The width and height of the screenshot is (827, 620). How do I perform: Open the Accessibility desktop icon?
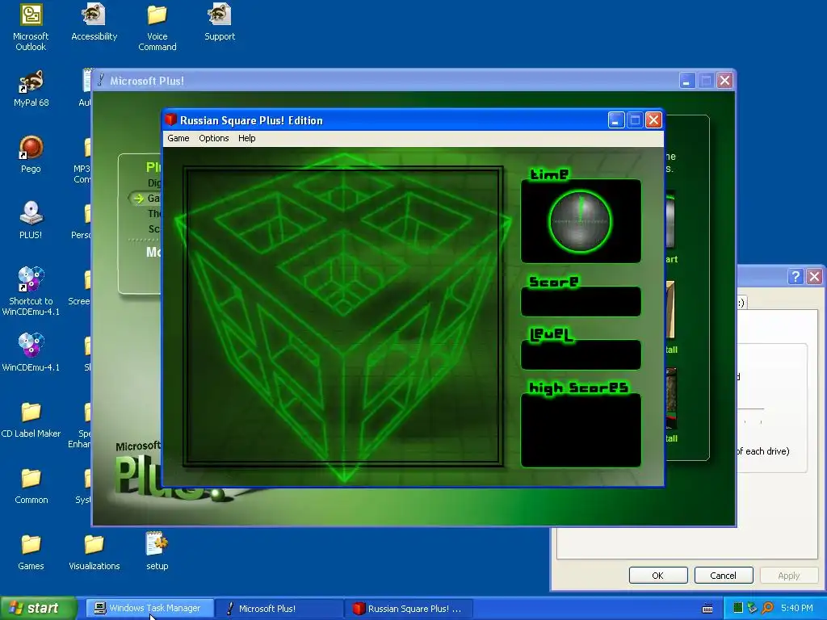pyautogui.click(x=94, y=22)
